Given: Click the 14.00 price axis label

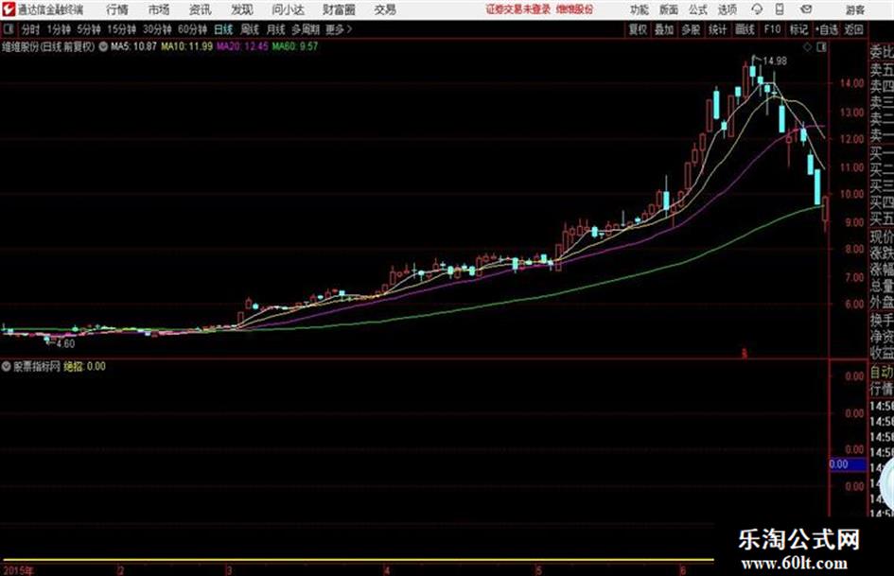Looking at the screenshot, I should 851,83.
